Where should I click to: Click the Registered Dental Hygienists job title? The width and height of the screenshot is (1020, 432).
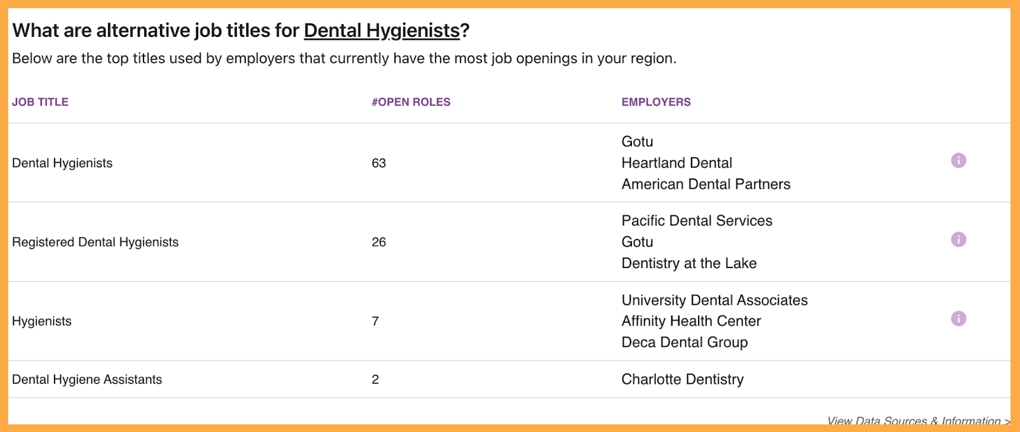(x=95, y=242)
